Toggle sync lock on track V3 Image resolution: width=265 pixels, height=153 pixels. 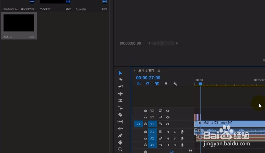click(x=160, y=110)
